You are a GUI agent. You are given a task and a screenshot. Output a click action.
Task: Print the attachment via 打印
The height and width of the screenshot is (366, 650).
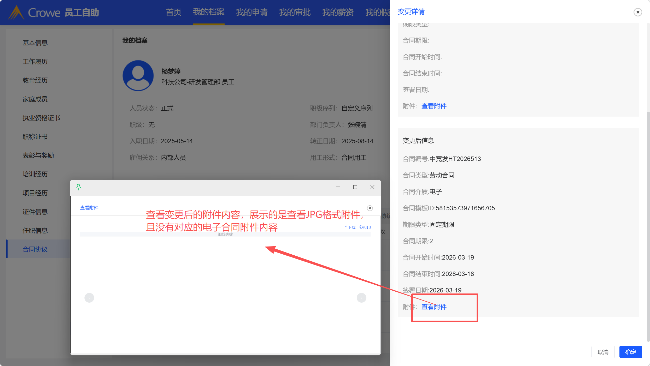pyautogui.click(x=365, y=227)
